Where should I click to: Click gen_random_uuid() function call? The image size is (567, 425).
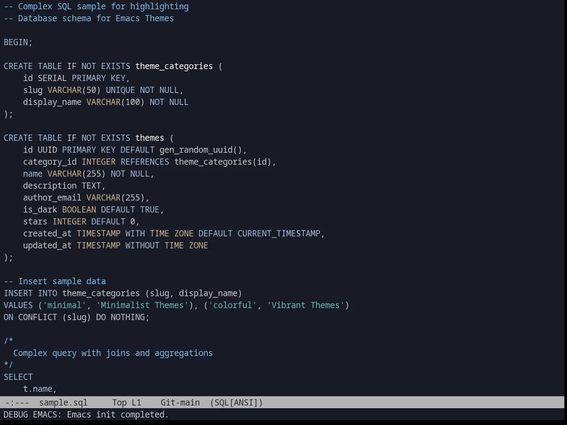201,150
